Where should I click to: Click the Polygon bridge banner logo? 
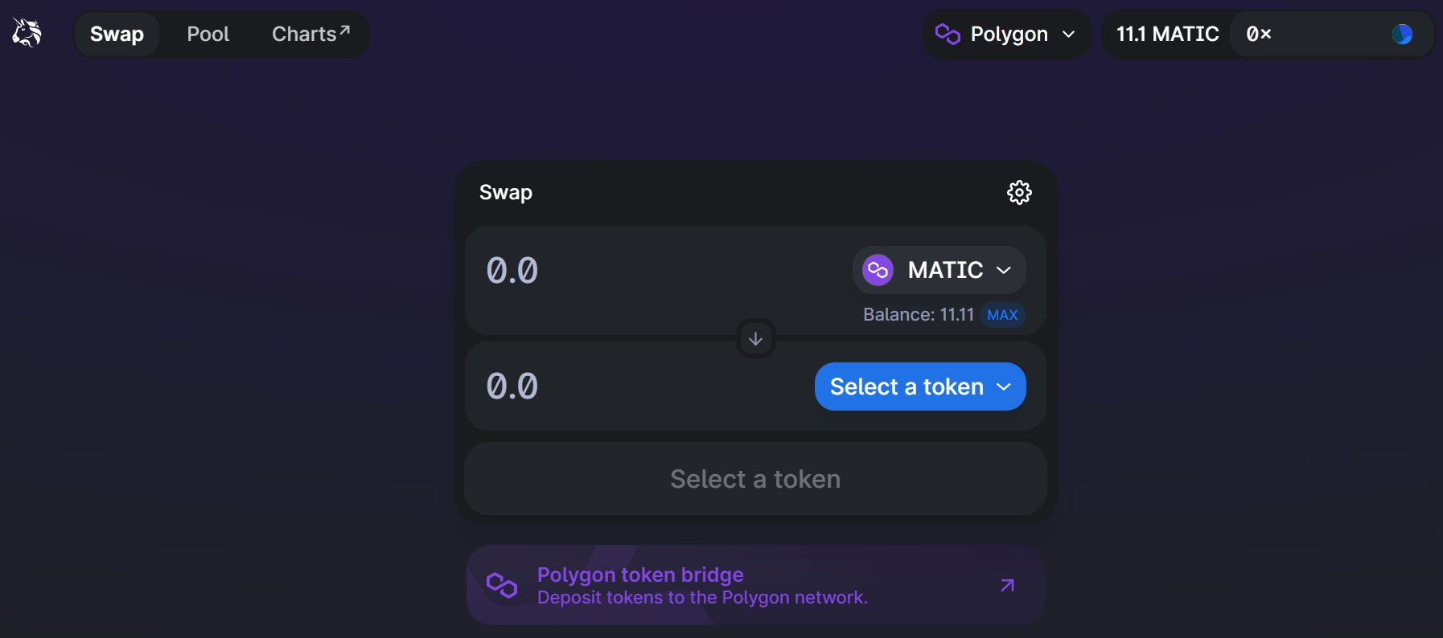tap(502, 585)
